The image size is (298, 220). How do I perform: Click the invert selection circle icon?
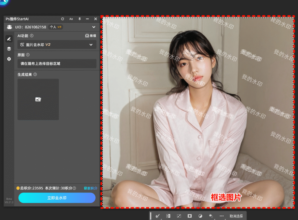coord(200,216)
